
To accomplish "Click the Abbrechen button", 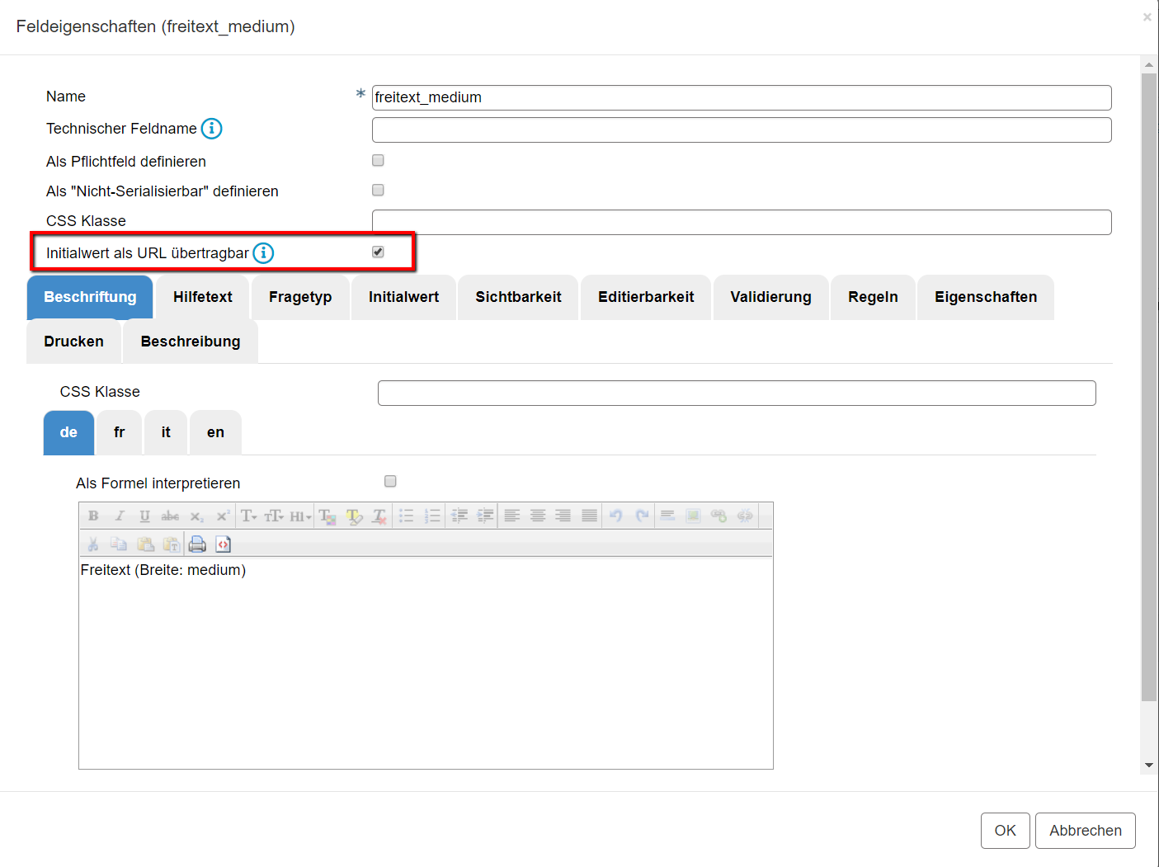I will click(x=1085, y=831).
